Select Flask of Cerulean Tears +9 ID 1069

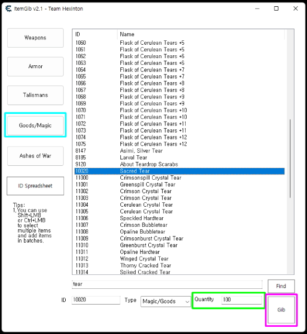[179, 103]
